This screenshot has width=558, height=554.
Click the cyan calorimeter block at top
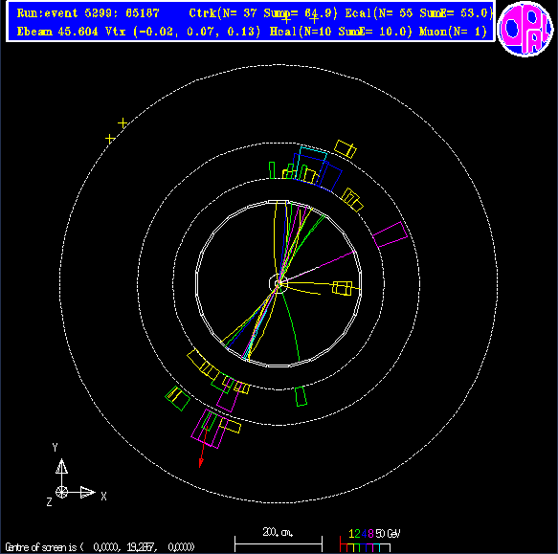313,154
